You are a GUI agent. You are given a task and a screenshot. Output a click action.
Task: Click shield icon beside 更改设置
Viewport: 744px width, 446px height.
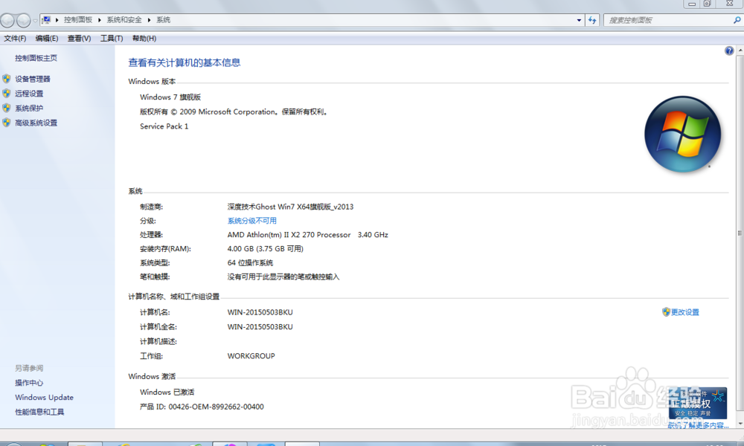point(666,312)
